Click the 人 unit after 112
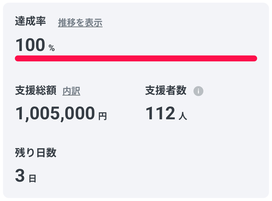The height and width of the screenshot is (201, 272). pyautogui.click(x=183, y=116)
